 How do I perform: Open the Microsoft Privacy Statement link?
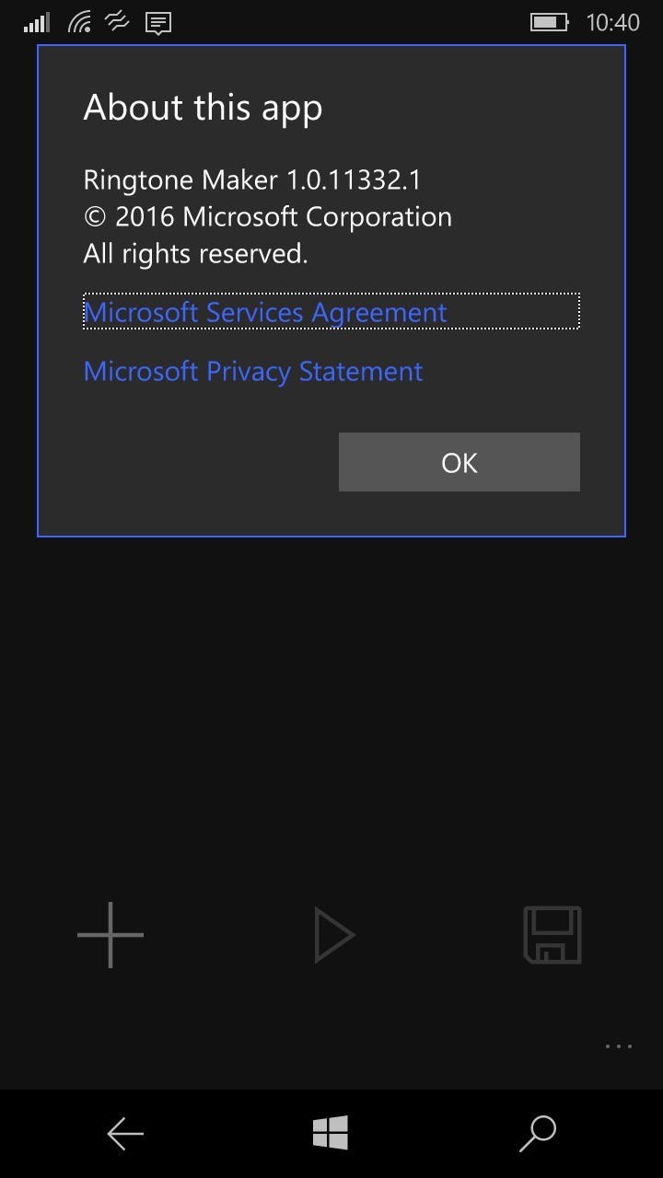pyautogui.click(x=253, y=371)
